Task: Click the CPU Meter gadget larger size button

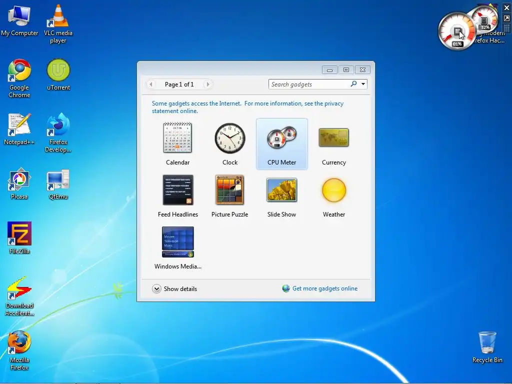Action: (507, 18)
